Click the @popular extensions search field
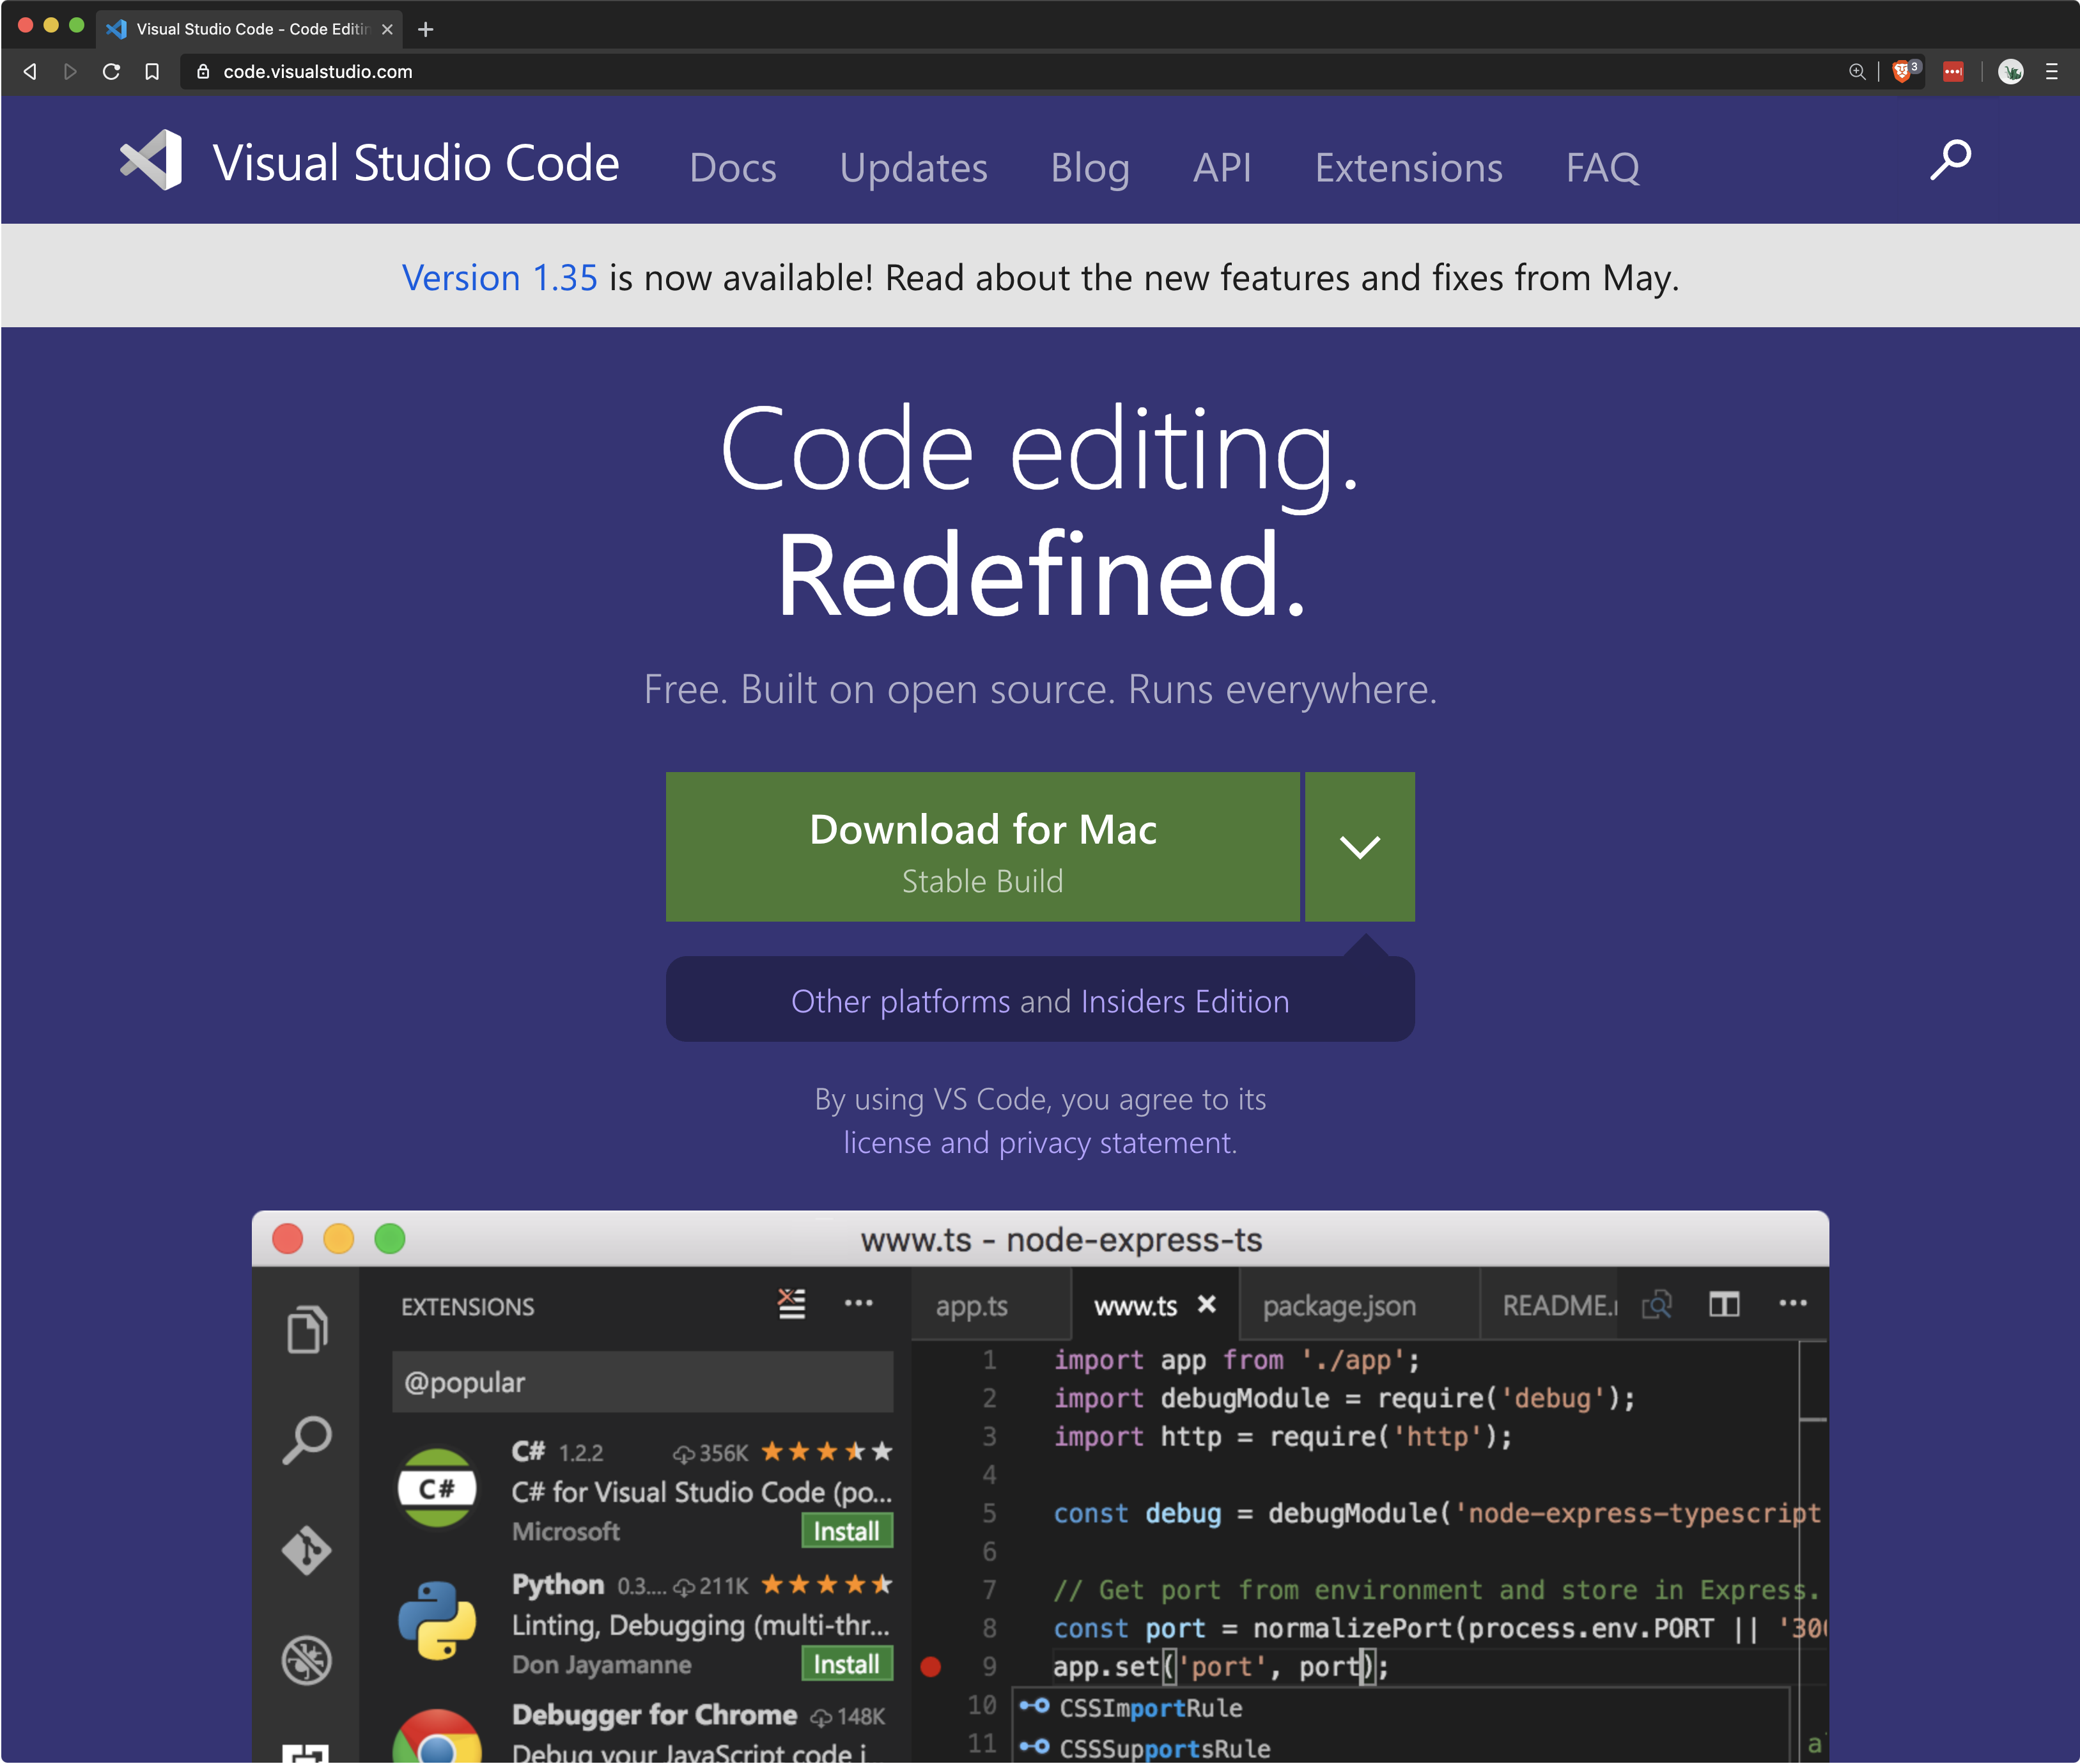Screen dimensions: 2080x1764 (x=643, y=1382)
